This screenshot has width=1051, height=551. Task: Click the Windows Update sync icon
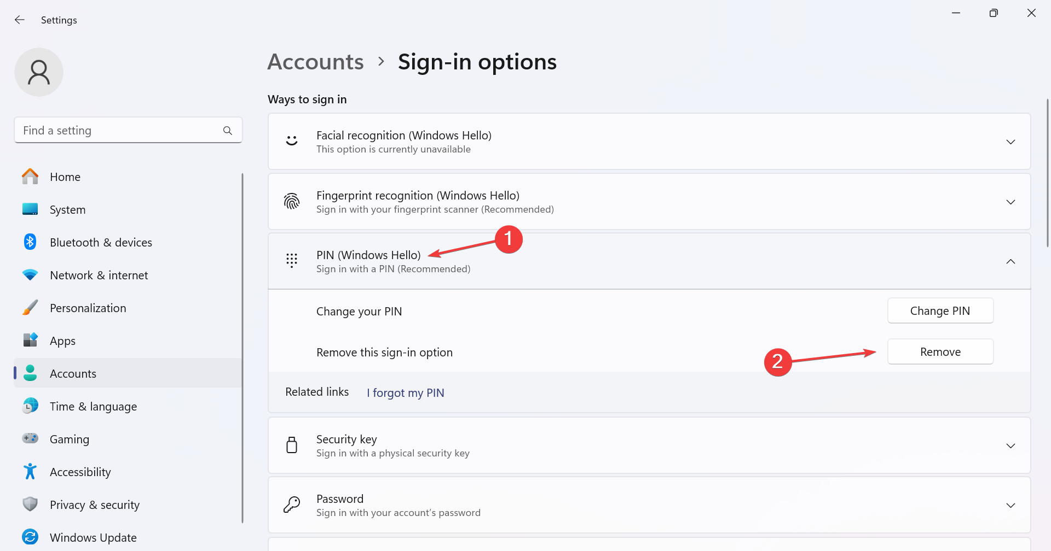[x=30, y=537]
